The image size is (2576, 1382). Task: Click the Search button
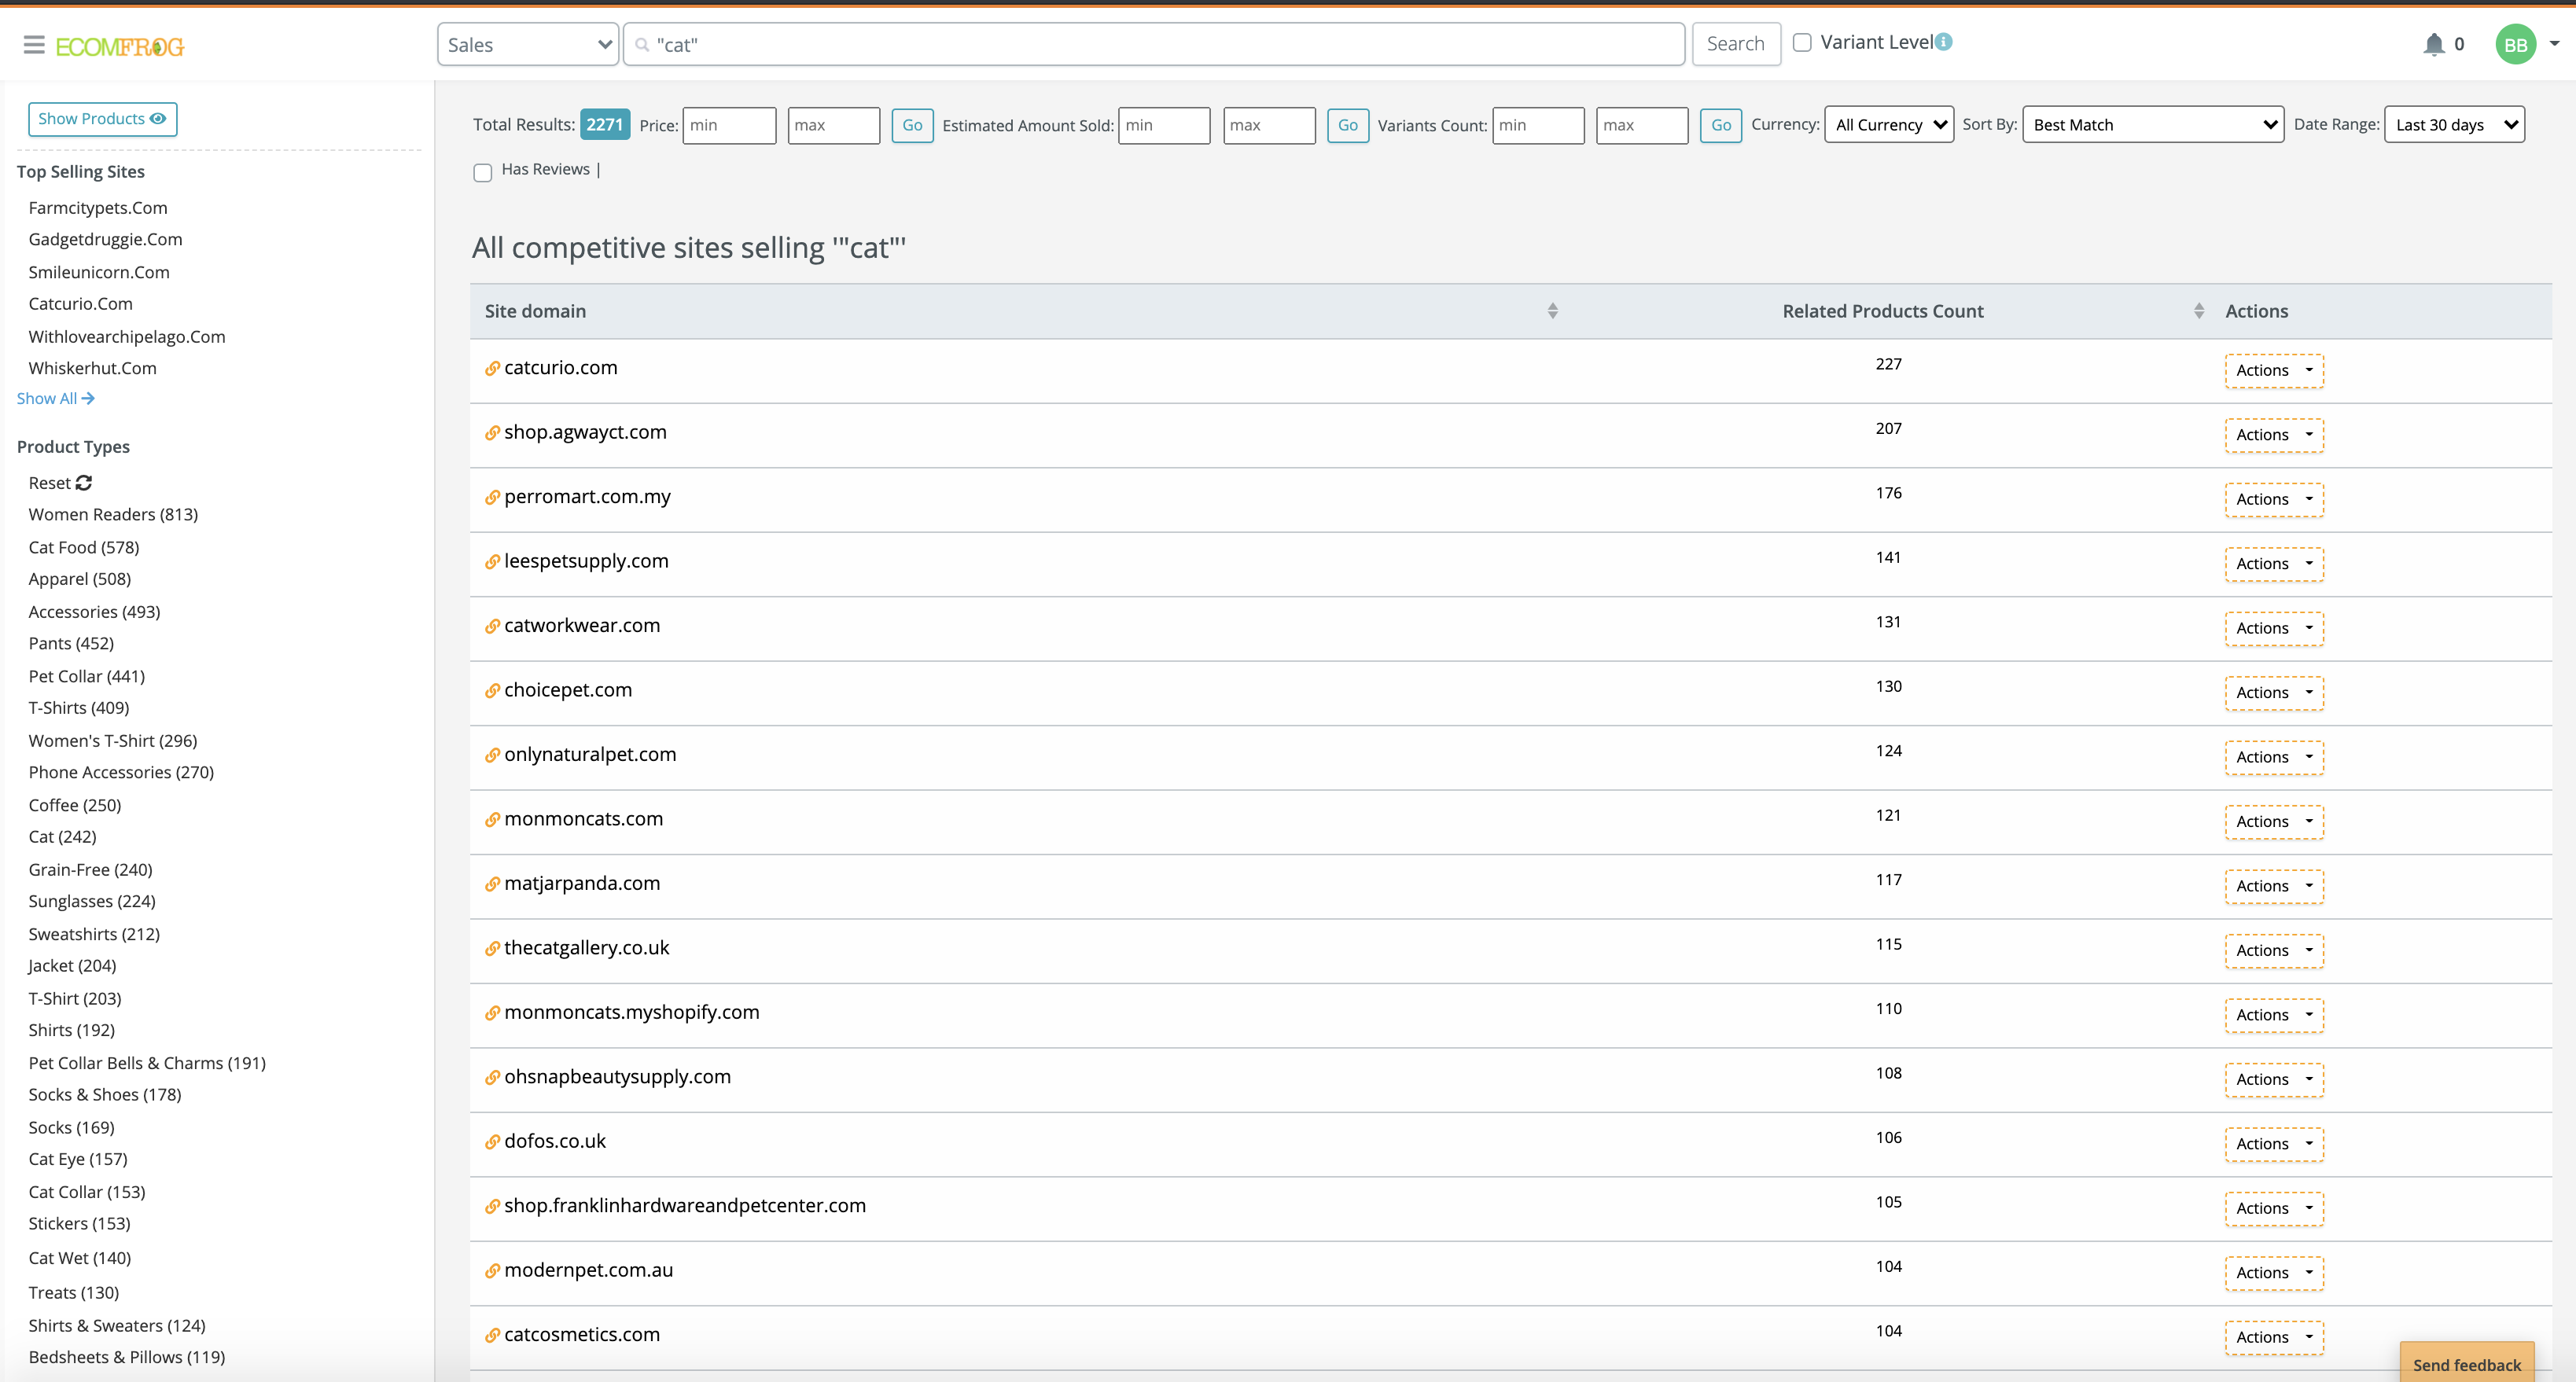pyautogui.click(x=1735, y=43)
